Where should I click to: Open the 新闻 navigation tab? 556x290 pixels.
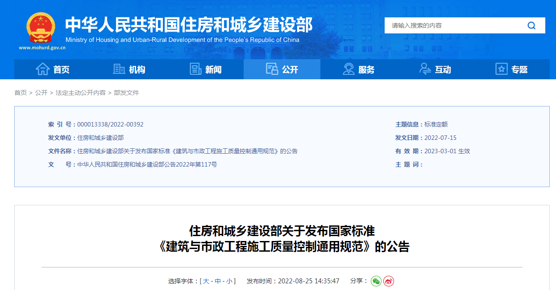pyautogui.click(x=205, y=69)
